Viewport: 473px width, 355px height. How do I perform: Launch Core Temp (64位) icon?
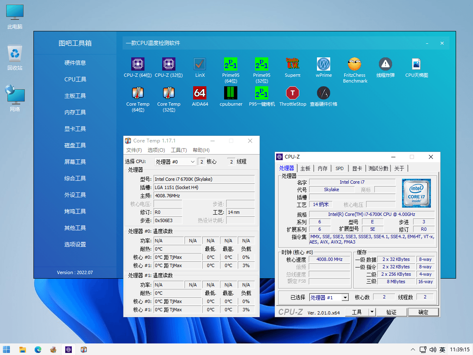137,93
